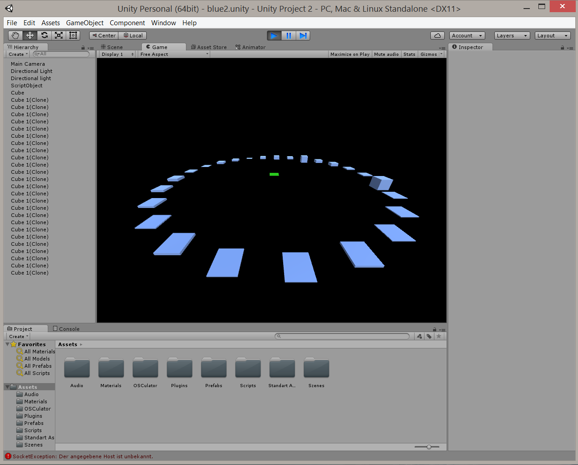Toggle Maximize on Play
The height and width of the screenshot is (465, 578).
click(x=349, y=54)
